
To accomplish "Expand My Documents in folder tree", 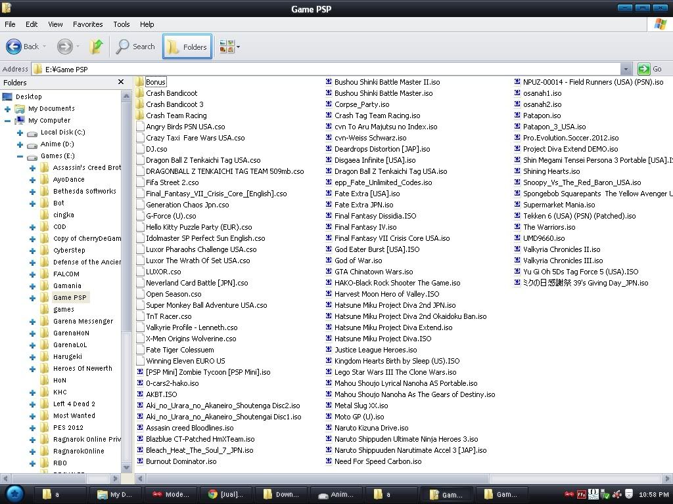I will (7, 109).
